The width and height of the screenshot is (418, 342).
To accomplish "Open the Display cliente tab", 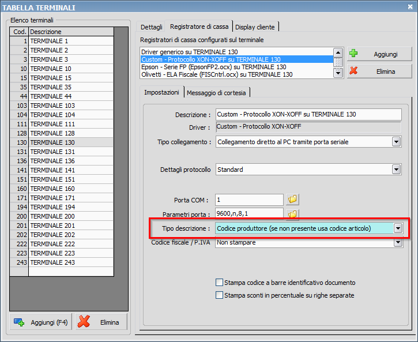I will coord(255,27).
